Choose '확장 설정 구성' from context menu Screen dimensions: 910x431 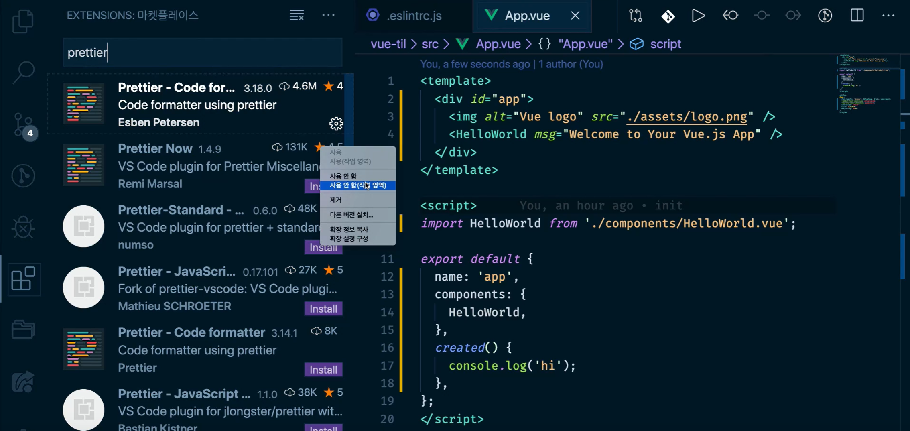point(358,238)
